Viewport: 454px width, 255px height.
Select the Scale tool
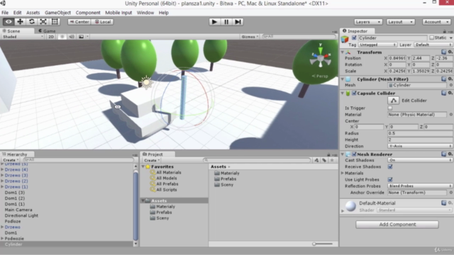point(43,22)
